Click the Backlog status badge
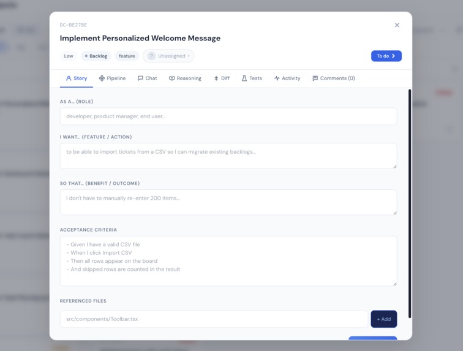Viewport: 463px width, 351px height. [96, 56]
